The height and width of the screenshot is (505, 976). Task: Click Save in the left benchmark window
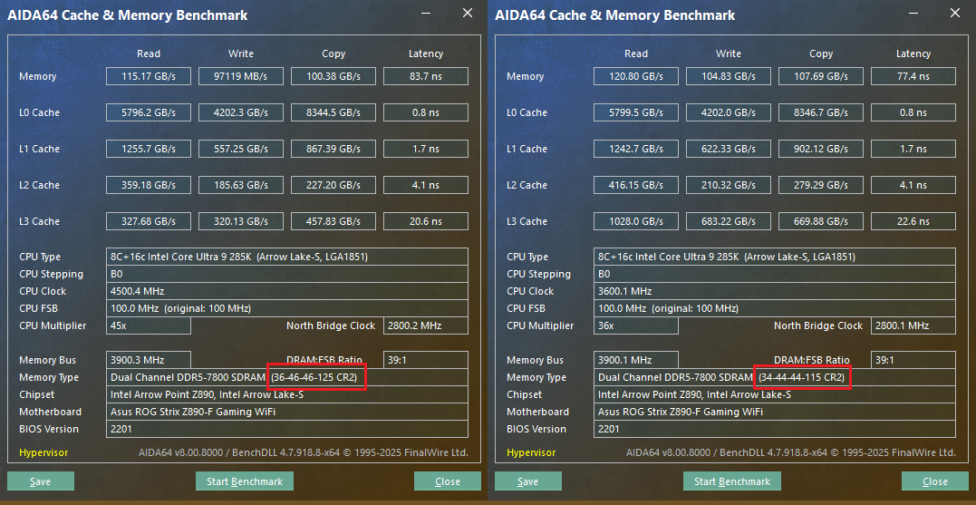pyautogui.click(x=41, y=481)
